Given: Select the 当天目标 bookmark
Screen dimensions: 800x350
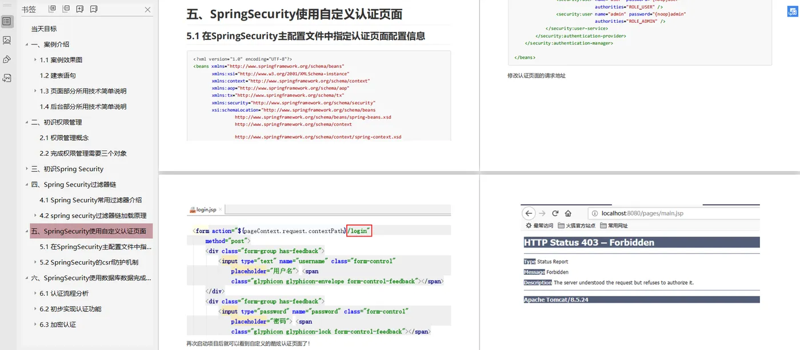Looking at the screenshot, I should click(x=44, y=29).
